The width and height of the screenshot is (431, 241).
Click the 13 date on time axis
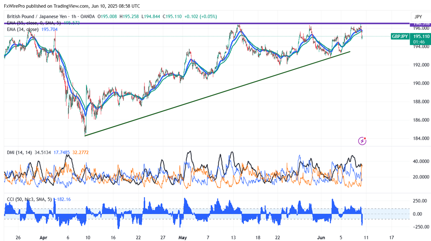[233, 238]
